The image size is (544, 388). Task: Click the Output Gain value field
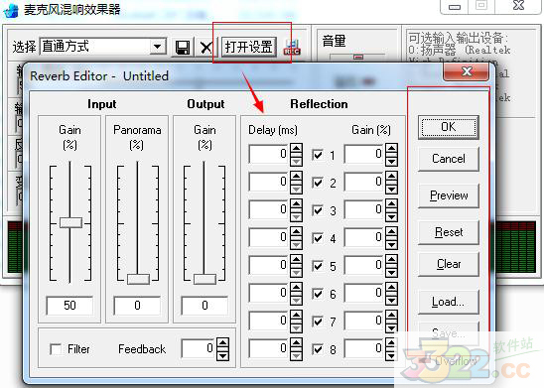pyautogui.click(x=204, y=306)
